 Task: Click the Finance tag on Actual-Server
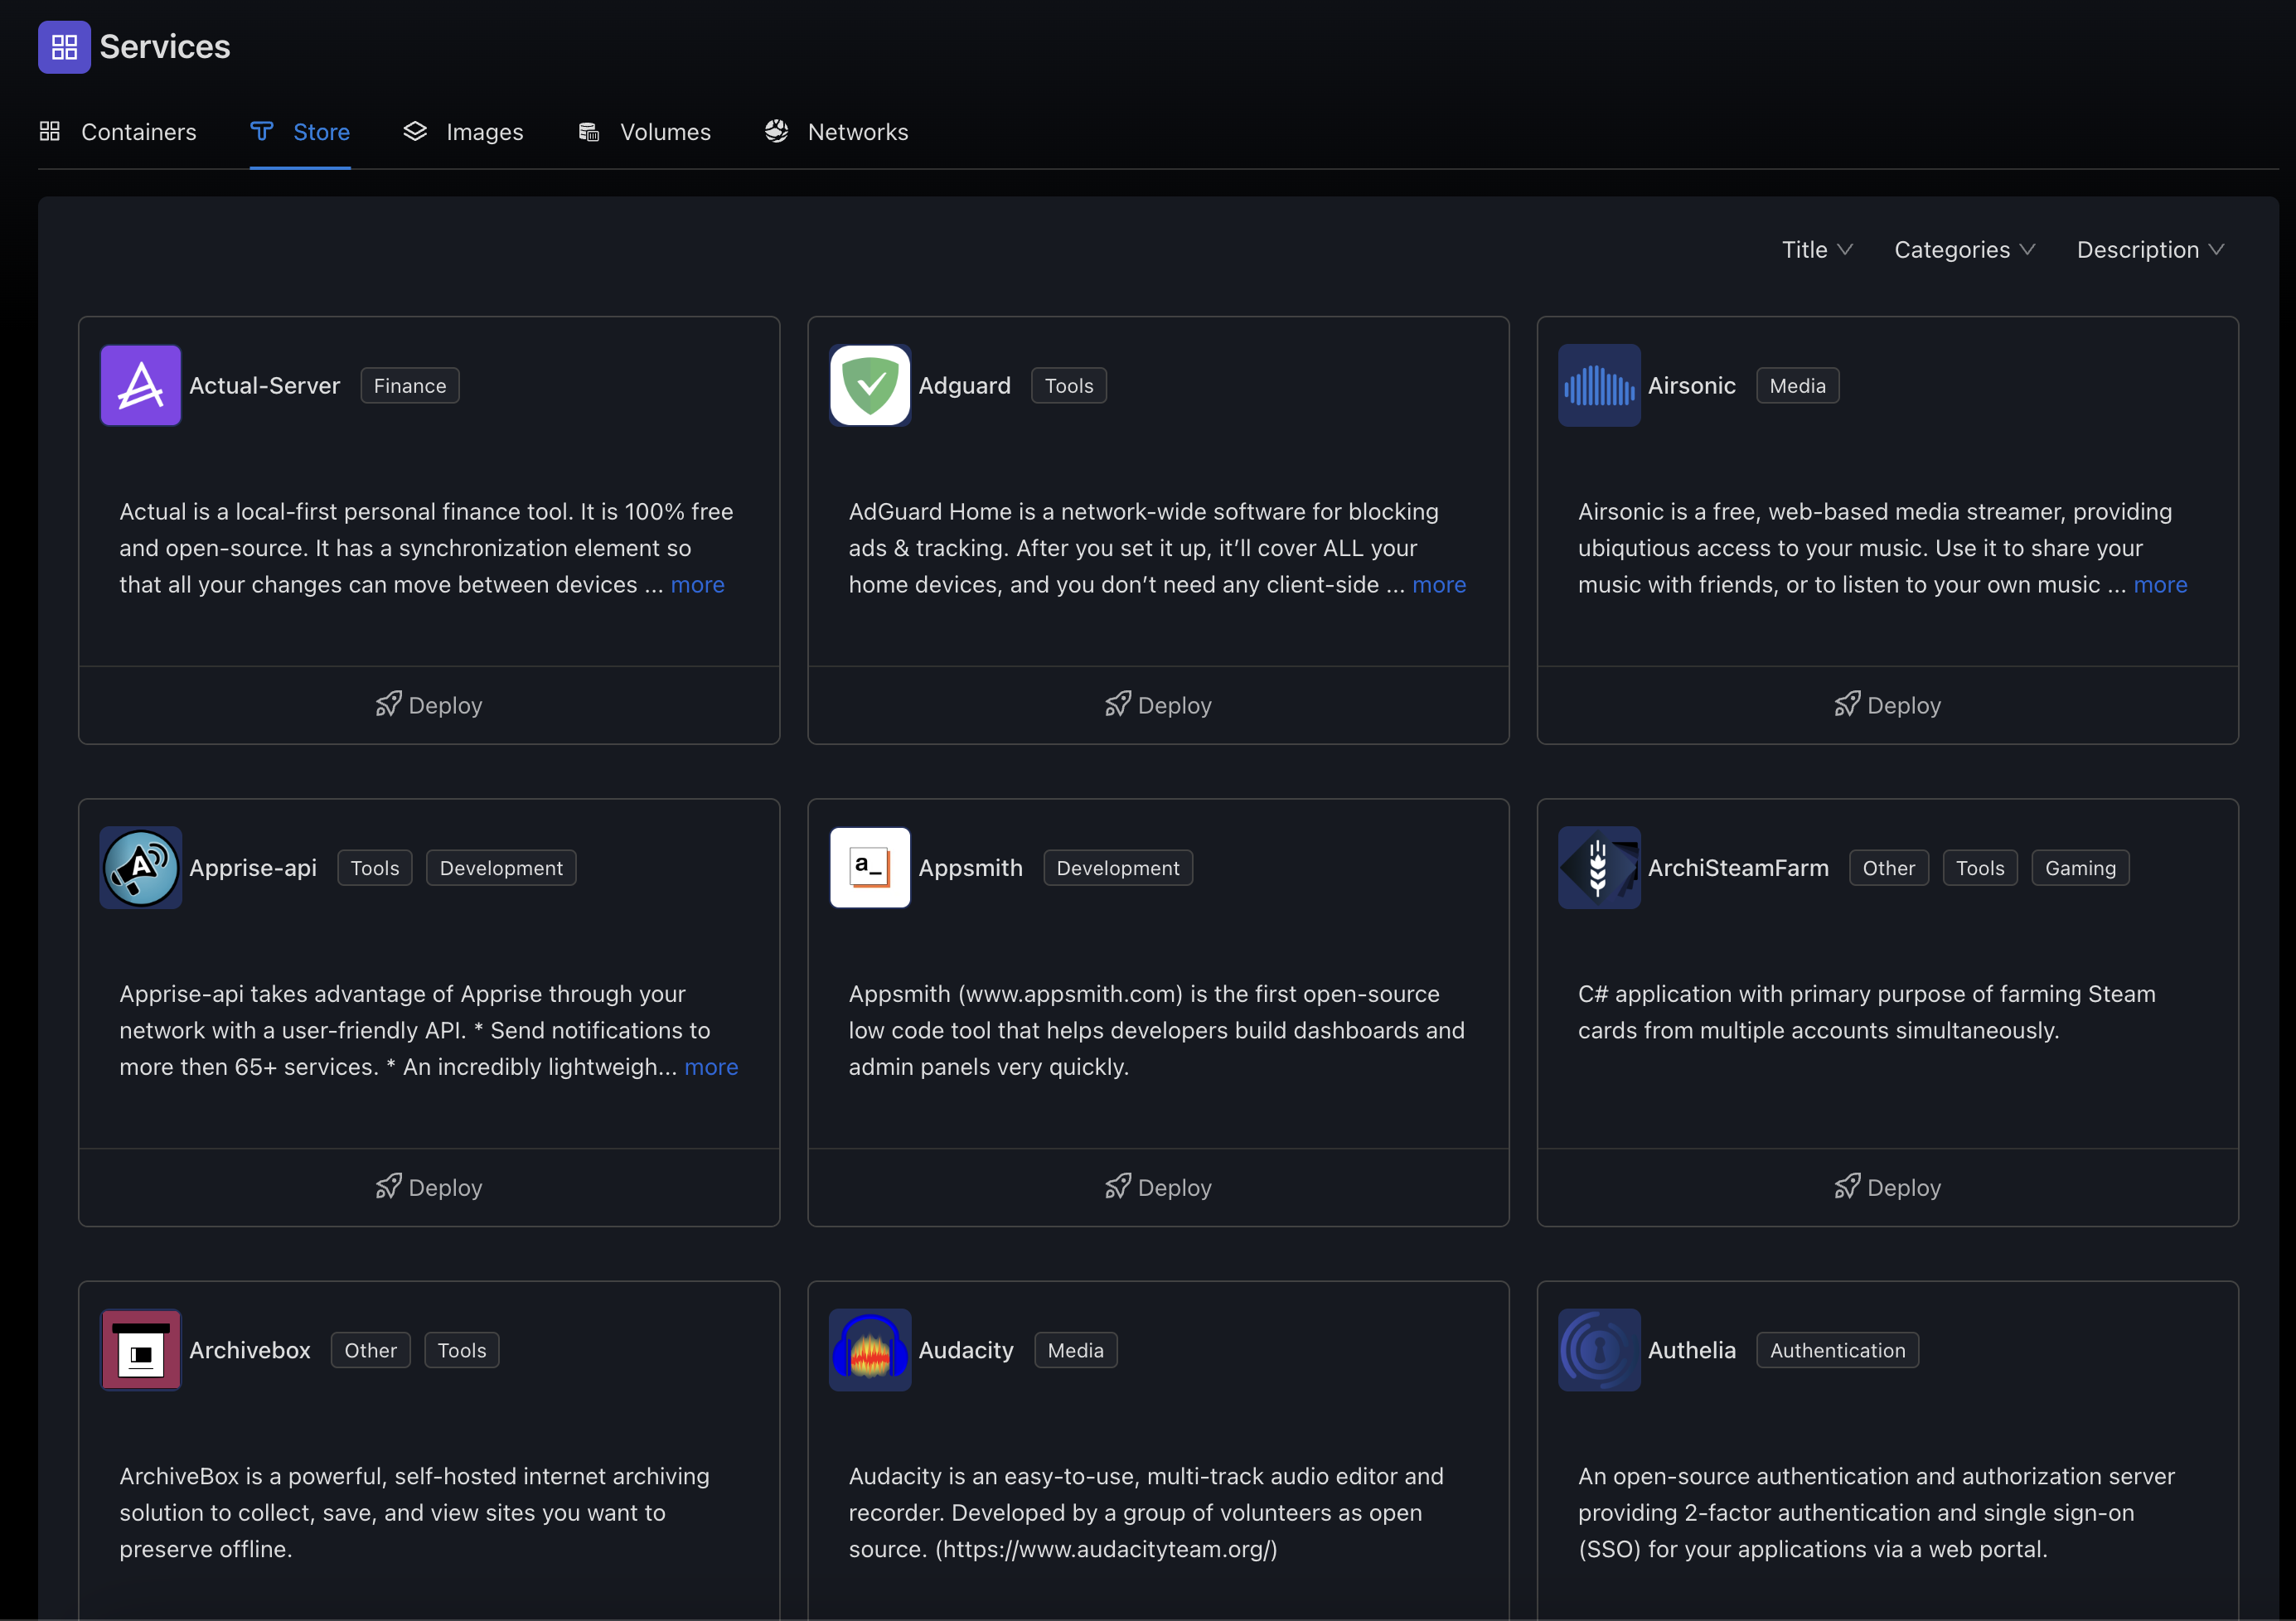pyautogui.click(x=410, y=386)
